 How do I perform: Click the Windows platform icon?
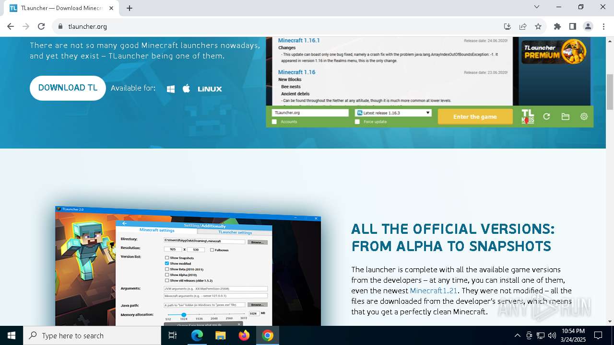tap(171, 89)
